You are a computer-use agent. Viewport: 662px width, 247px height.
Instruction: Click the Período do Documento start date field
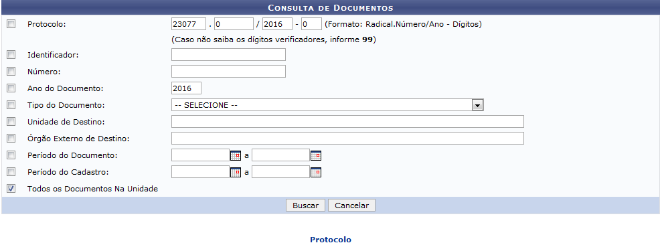[200, 155]
